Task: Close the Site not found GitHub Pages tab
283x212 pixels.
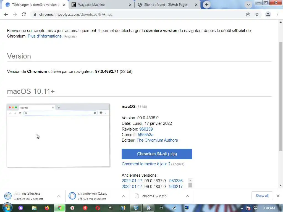Action: pyautogui.click(x=196, y=5)
